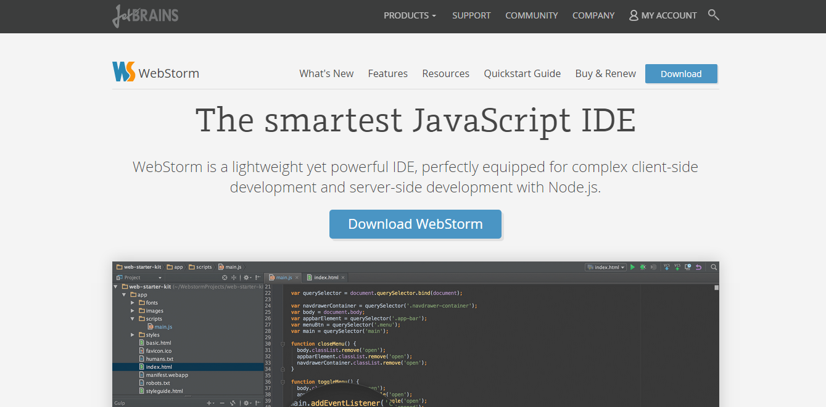
Task: Expand the fonts folder arrow
Action: [x=132, y=303]
